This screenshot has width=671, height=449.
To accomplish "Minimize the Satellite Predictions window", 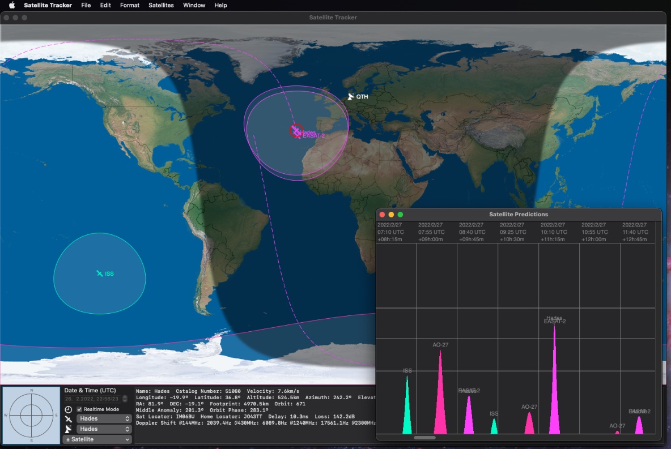I will 391,215.
